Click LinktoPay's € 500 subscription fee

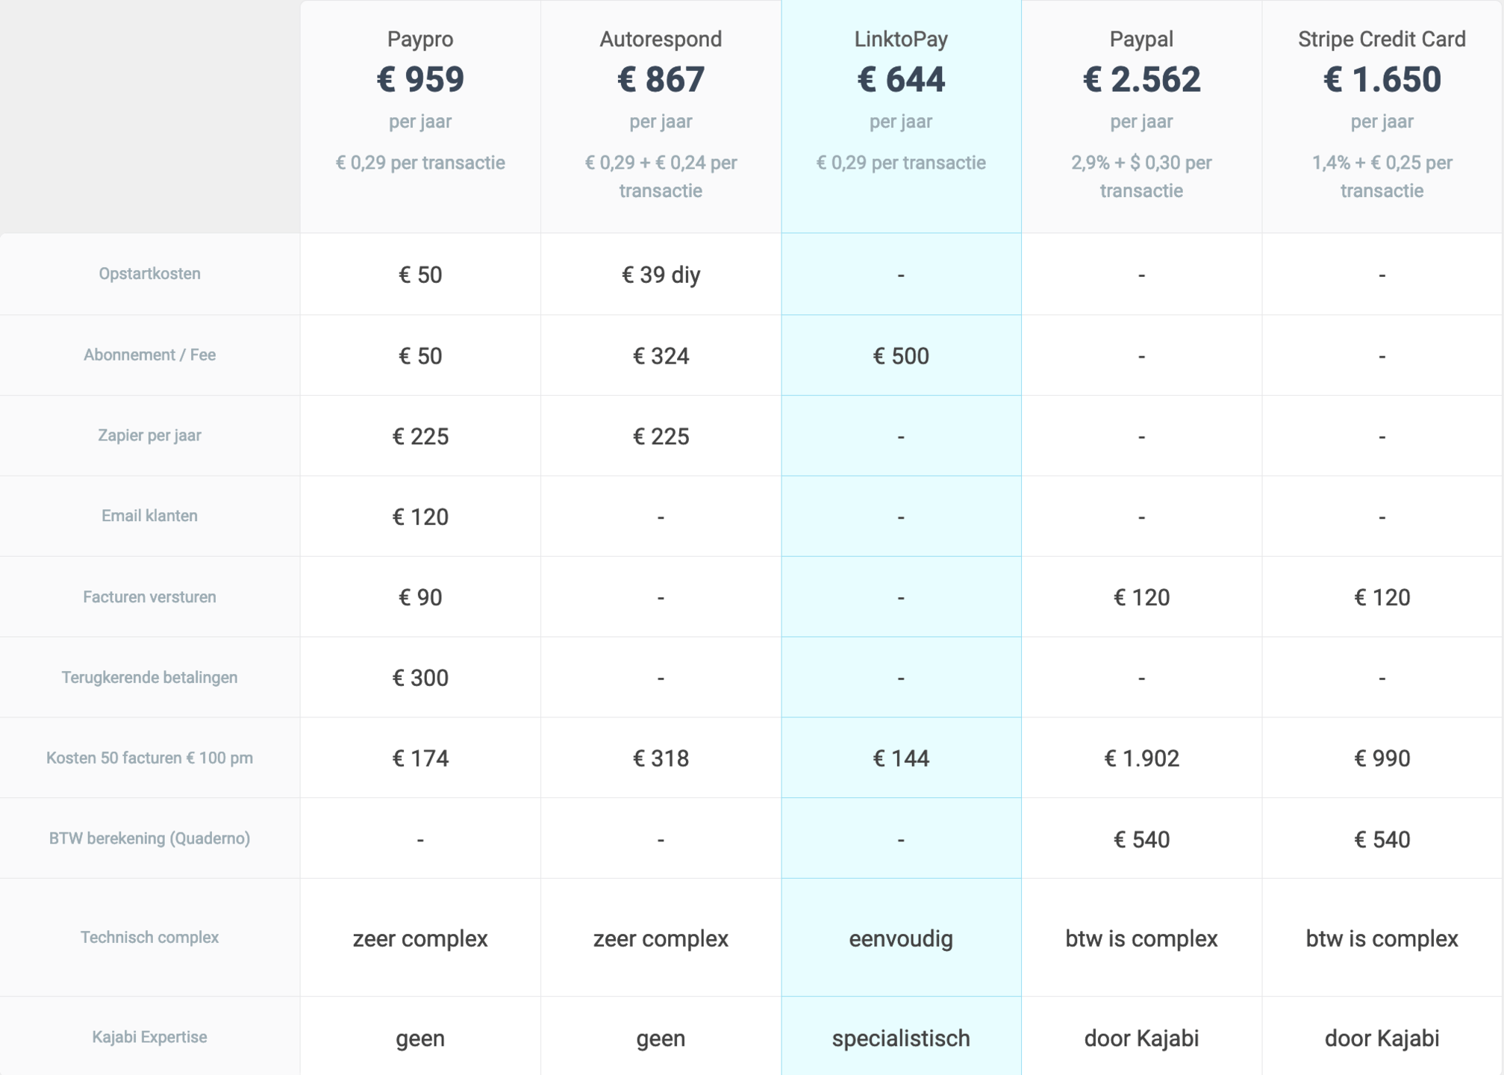point(901,356)
